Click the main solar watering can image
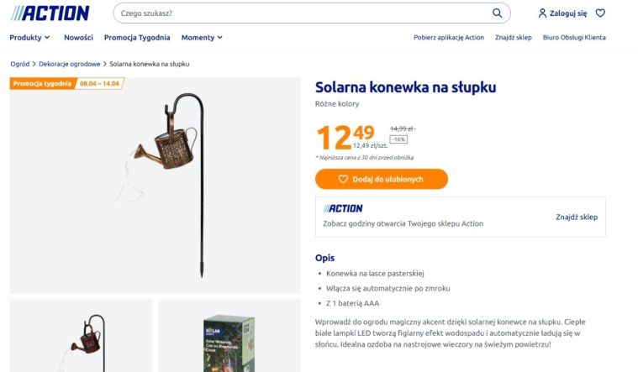Screen dimensions: 638x372 point(155,185)
